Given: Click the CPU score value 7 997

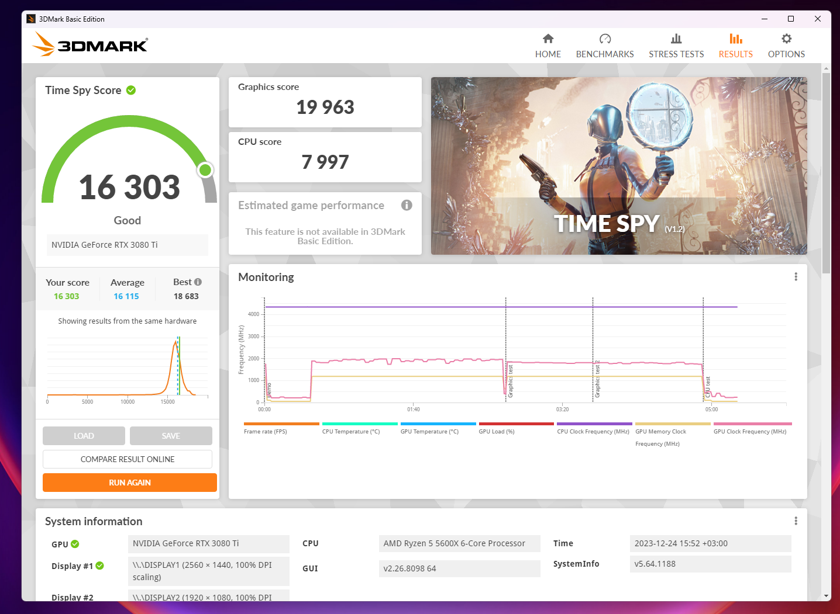Looking at the screenshot, I should click(x=325, y=162).
